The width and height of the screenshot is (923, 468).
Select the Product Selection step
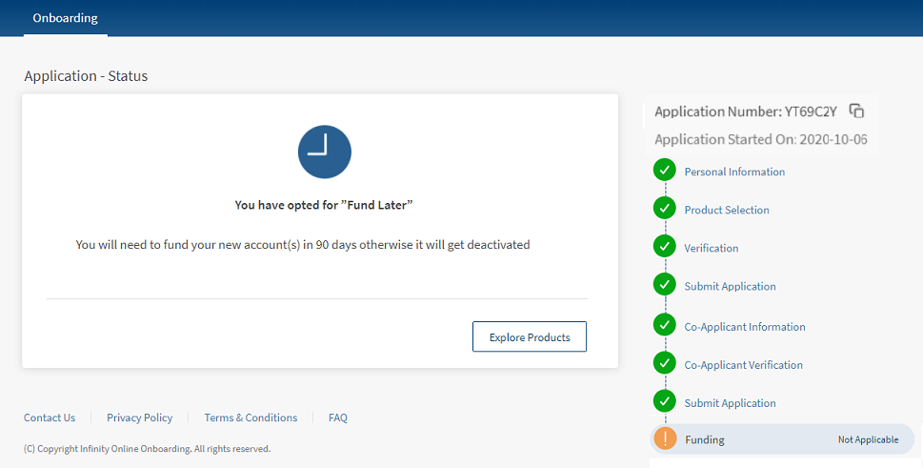[x=726, y=210]
